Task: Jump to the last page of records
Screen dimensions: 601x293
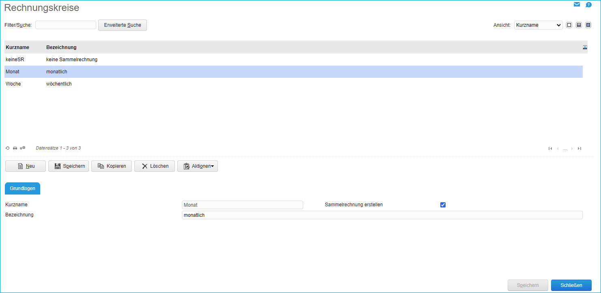Action: click(579, 148)
